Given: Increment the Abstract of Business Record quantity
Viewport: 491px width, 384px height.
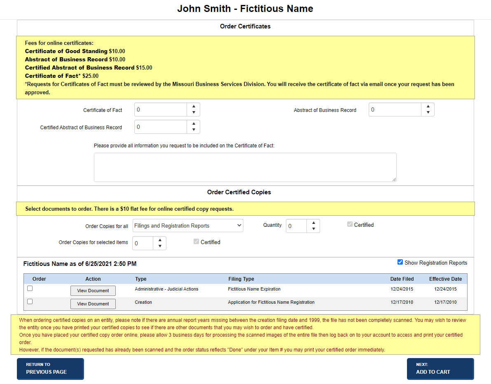Looking at the screenshot, I should [428, 107].
